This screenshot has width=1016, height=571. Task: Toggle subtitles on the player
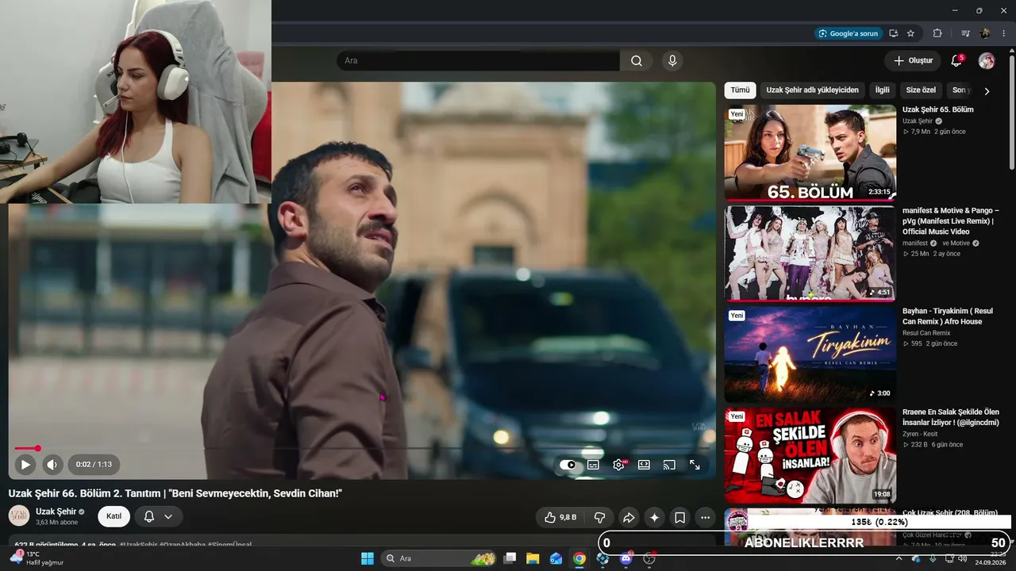(593, 465)
